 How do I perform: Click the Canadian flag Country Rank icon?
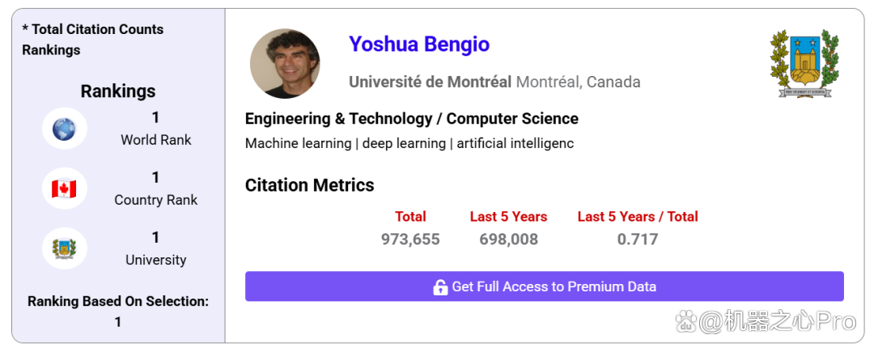64,189
